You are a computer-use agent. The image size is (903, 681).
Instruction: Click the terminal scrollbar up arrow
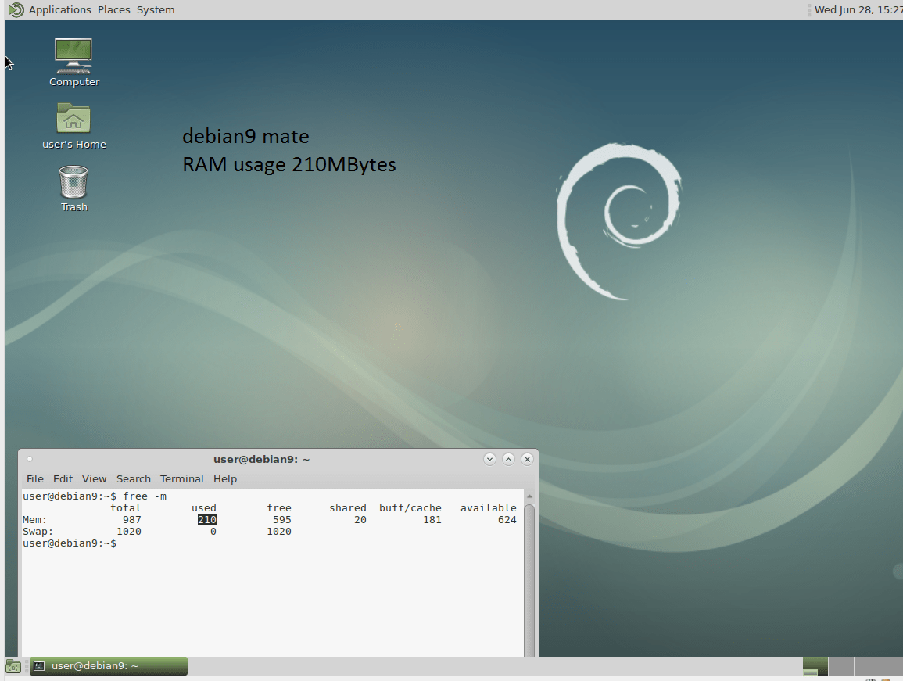pos(529,496)
